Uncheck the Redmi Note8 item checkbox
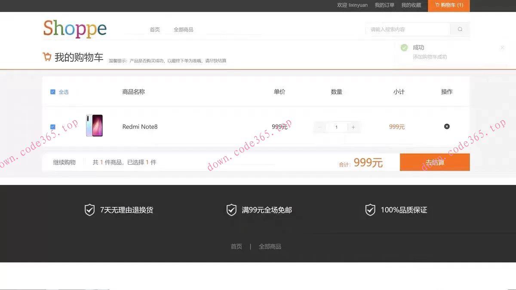Viewport: 516px width, 290px height. pyautogui.click(x=52, y=127)
